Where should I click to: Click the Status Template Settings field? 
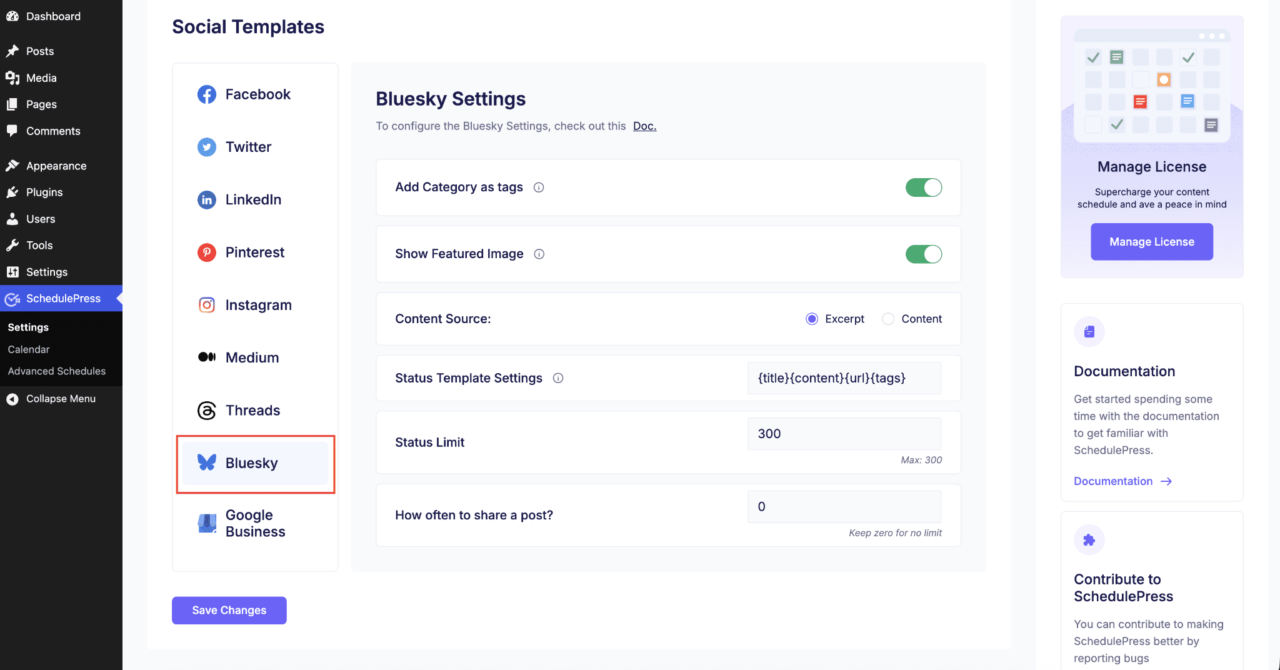tap(844, 378)
